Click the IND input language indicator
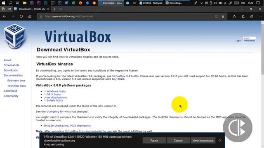This screenshot has height=148, width=264. click(x=243, y=3)
